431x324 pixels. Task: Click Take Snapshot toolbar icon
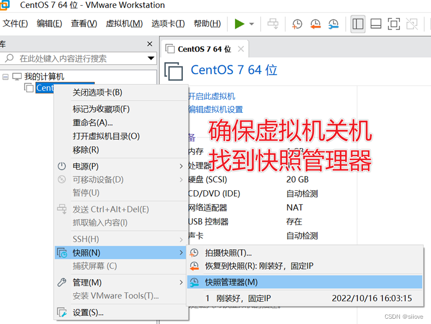coord(297,24)
